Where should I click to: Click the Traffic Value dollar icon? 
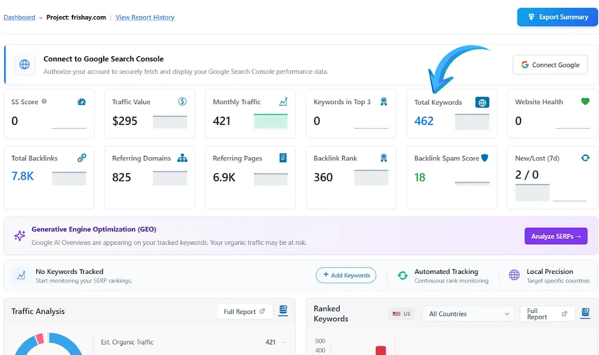(x=182, y=102)
